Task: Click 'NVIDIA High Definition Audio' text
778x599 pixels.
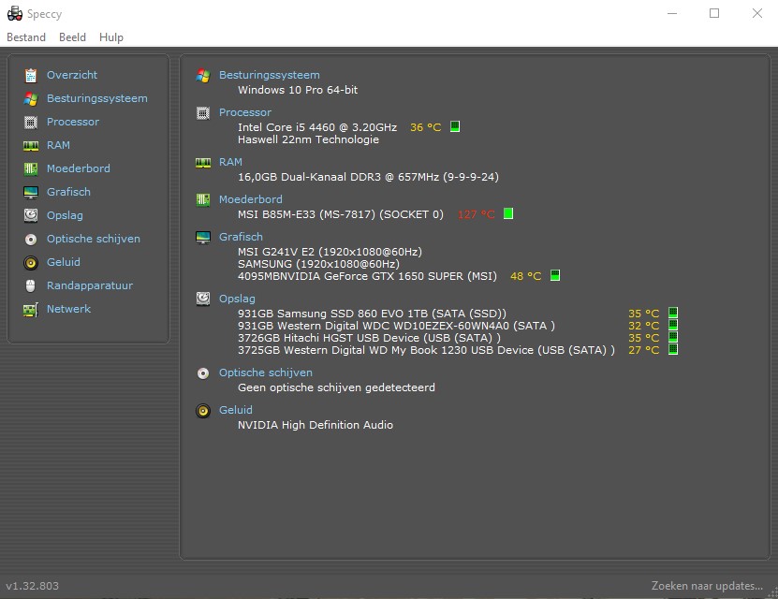Action: click(316, 425)
